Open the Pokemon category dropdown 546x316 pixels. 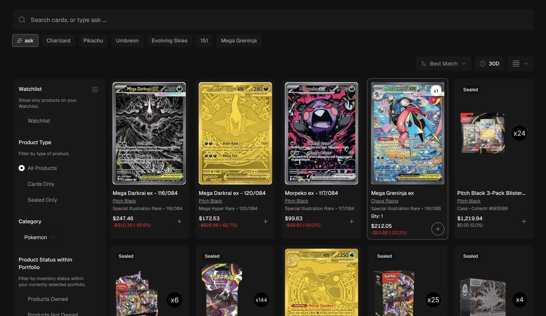coord(40,237)
